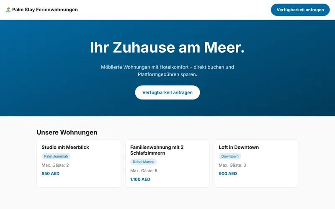The image size is (335, 209).
Task: Select the Palm Jumeirah location tag
Action: [56, 156]
